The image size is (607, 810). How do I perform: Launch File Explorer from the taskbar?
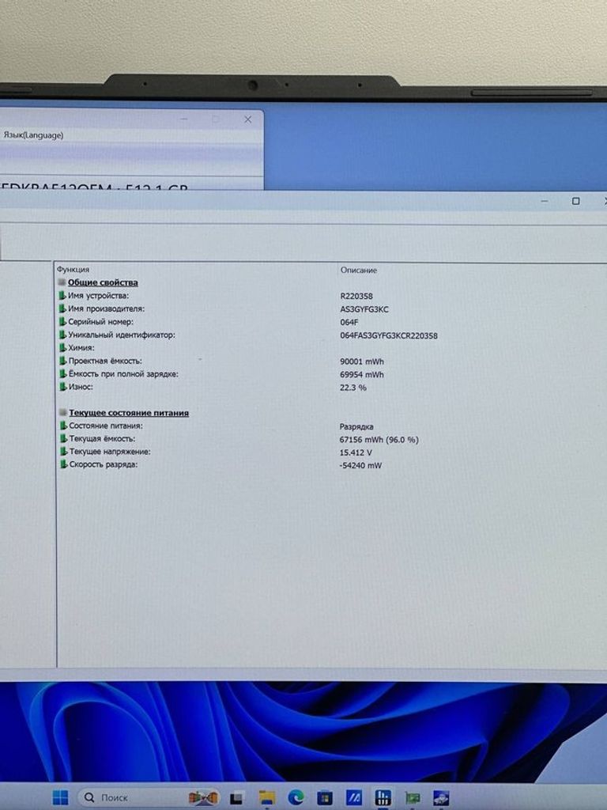(267, 797)
